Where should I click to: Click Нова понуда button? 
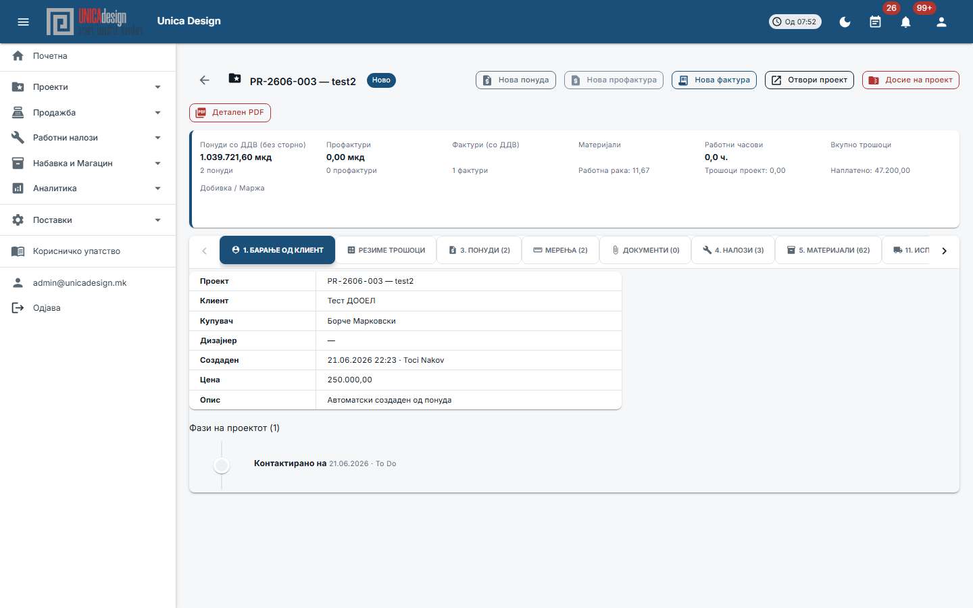tap(516, 80)
